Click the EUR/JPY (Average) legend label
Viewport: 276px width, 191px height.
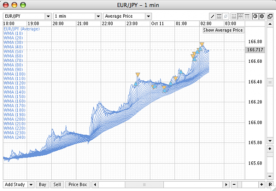[x=22, y=29]
